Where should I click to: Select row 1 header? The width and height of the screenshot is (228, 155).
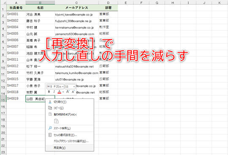(x=3, y=8)
